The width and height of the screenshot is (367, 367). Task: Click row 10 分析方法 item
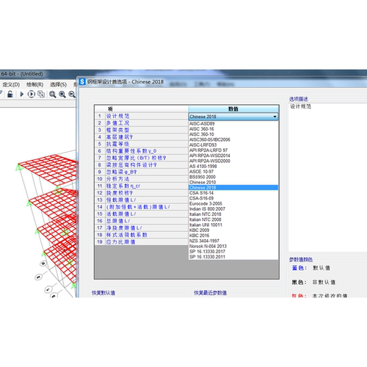pos(147,179)
